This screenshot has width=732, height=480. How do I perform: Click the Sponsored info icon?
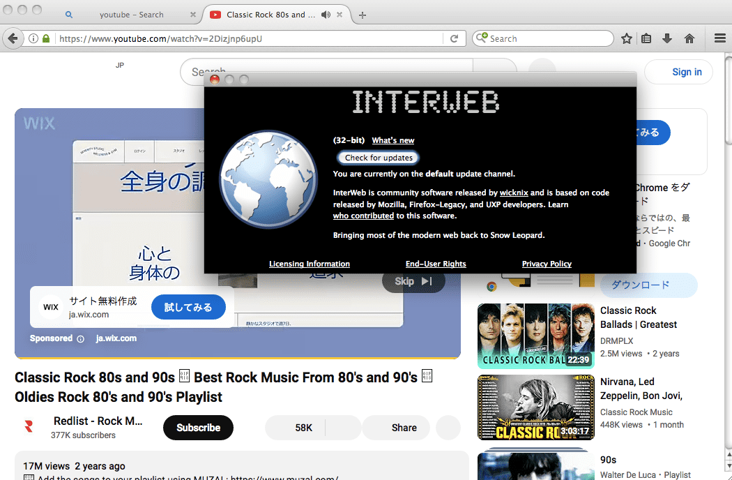(x=80, y=339)
